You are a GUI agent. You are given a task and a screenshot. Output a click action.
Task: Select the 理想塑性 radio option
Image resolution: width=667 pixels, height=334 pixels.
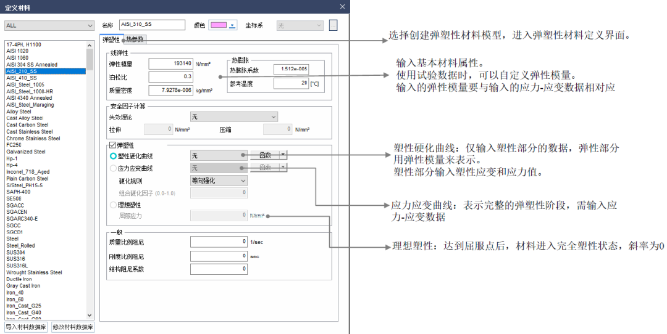pos(113,205)
